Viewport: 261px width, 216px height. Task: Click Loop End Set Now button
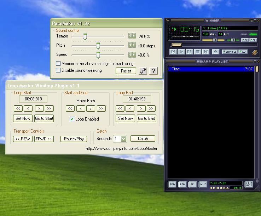click(125, 118)
